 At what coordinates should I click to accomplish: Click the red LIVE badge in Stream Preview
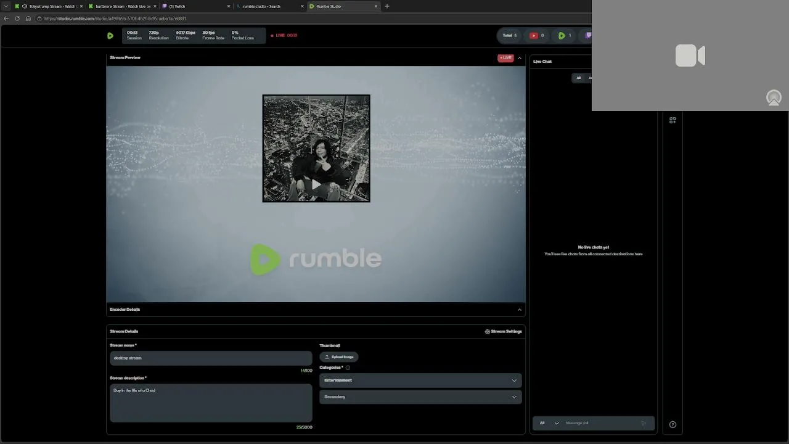(x=505, y=58)
